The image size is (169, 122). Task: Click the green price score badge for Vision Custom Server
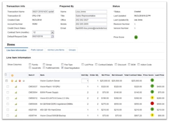152,80
